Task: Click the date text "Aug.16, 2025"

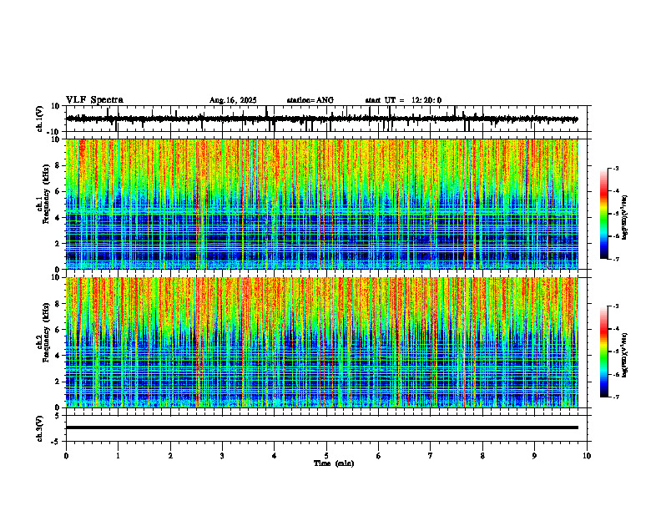Action: click(x=233, y=100)
